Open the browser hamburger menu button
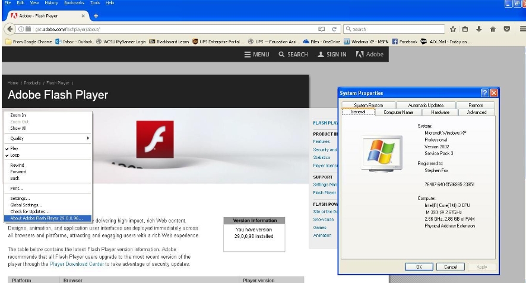The image size is (526, 283). (522, 29)
